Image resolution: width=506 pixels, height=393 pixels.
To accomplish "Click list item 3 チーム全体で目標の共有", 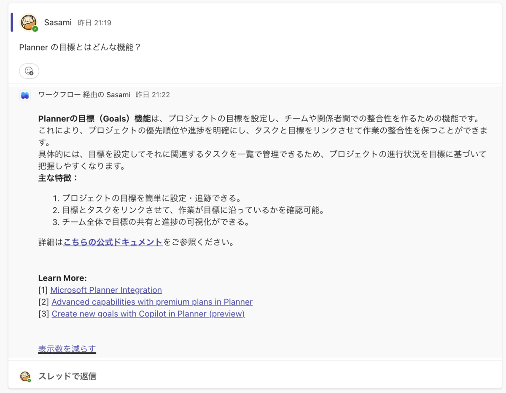I will coord(157,222).
